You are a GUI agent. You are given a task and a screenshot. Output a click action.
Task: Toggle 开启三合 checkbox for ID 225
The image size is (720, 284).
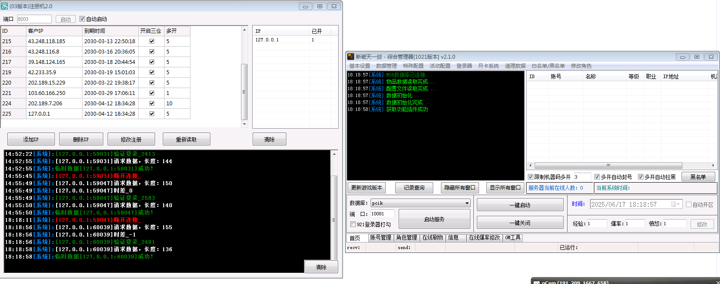152,114
